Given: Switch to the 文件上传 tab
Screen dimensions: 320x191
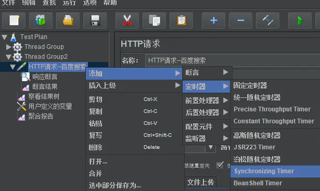Looking at the screenshot, I should (x=201, y=182).
